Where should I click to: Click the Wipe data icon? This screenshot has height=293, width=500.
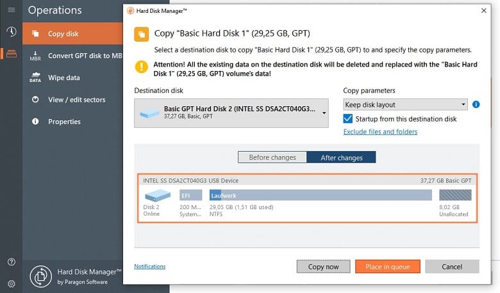click(x=35, y=77)
